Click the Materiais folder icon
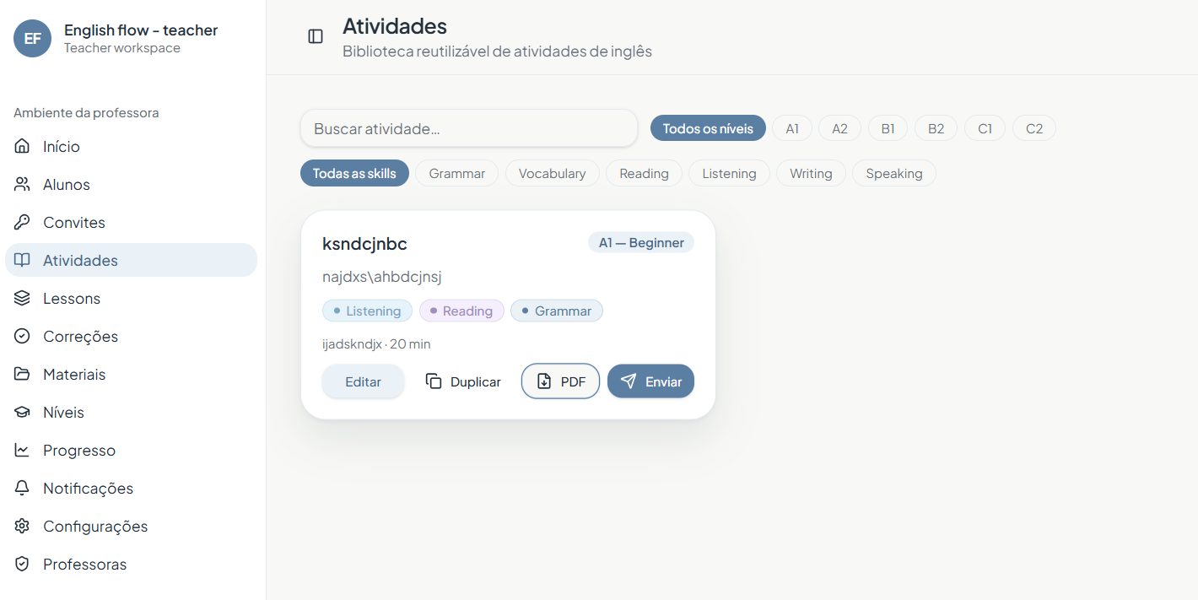The width and height of the screenshot is (1198, 600). click(x=22, y=374)
